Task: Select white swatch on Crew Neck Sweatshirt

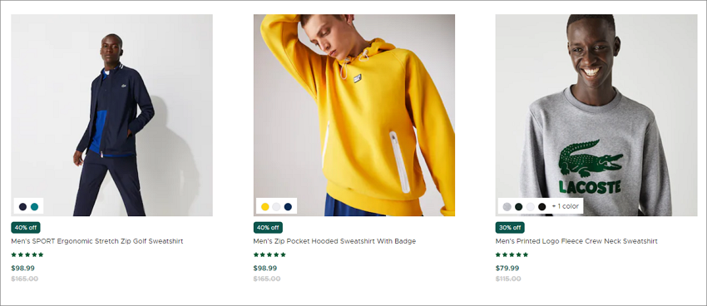Action: click(x=531, y=207)
